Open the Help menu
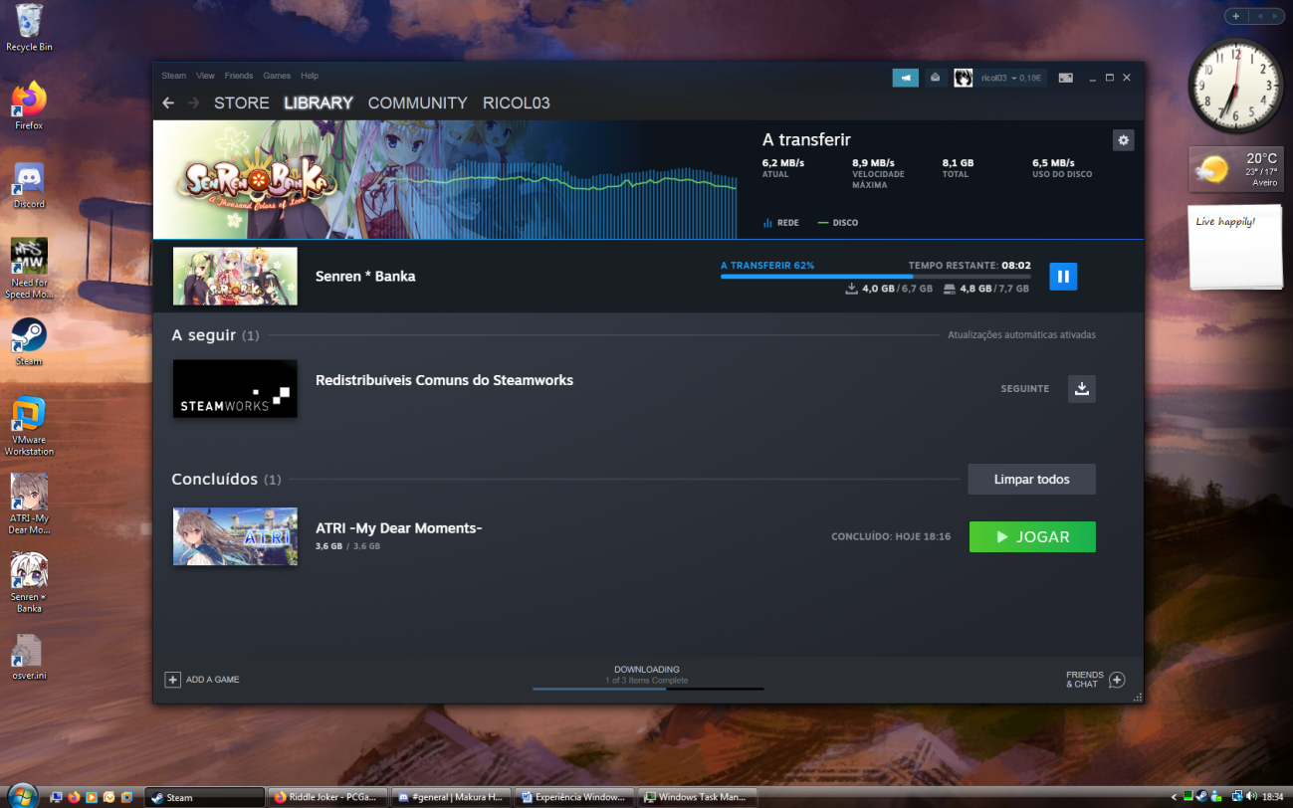The width and height of the screenshot is (1293, 808). pyautogui.click(x=310, y=76)
